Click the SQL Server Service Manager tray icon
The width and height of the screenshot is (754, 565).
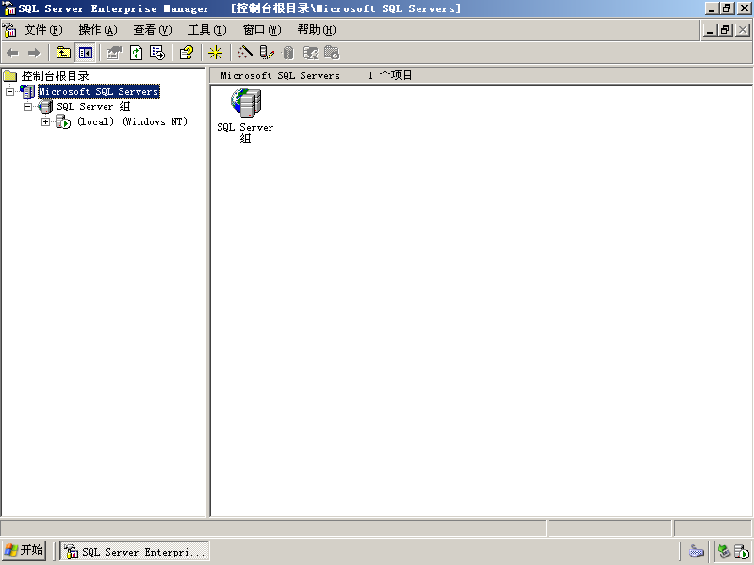tap(742, 551)
